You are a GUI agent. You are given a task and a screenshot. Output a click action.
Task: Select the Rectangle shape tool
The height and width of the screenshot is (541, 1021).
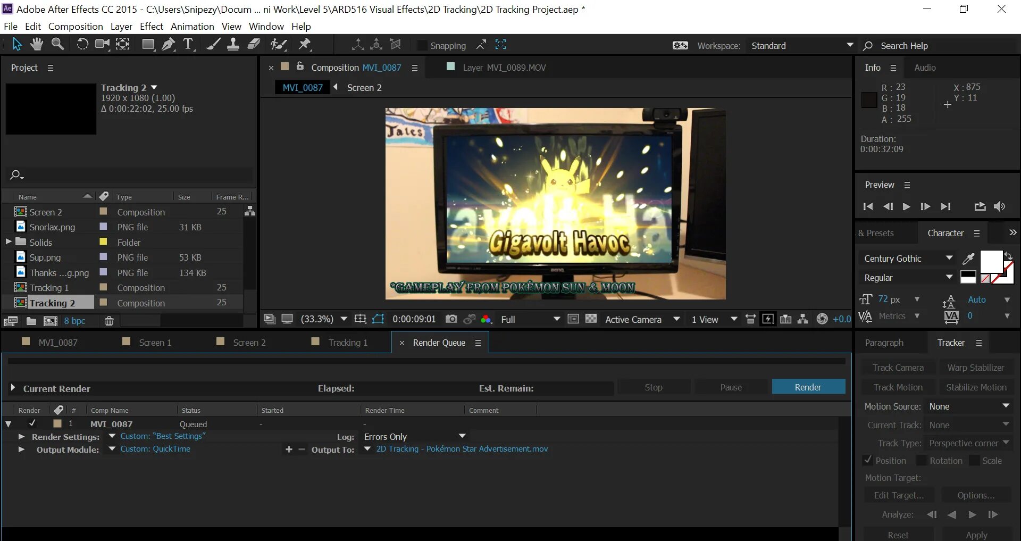coord(148,45)
